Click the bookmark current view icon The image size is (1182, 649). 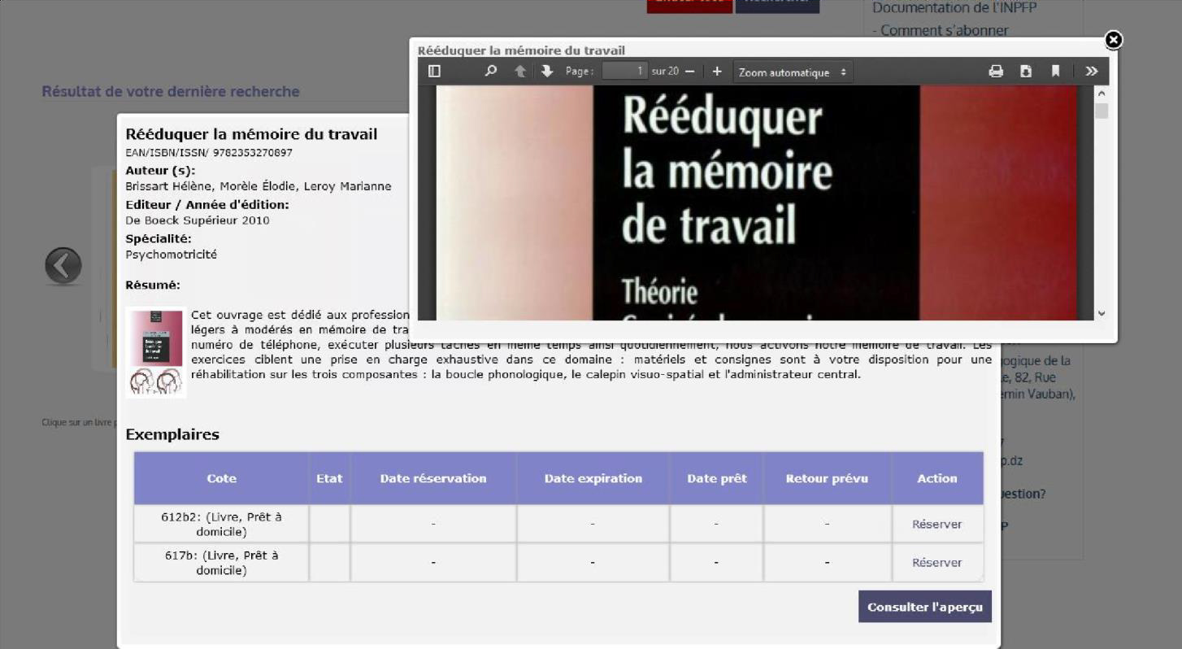coord(1055,72)
